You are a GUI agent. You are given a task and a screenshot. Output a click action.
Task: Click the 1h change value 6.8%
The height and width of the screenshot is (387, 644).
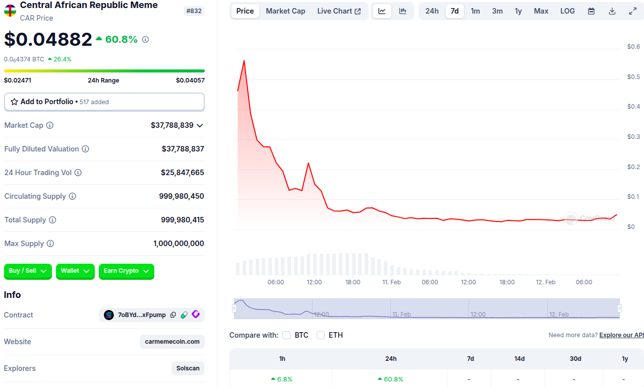[x=281, y=379]
